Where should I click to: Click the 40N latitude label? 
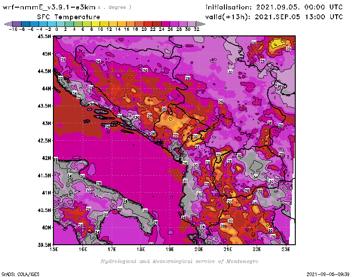(46, 228)
